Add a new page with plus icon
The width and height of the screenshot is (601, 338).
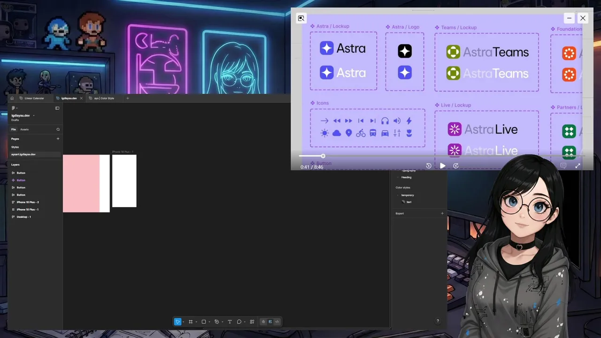[x=58, y=138]
